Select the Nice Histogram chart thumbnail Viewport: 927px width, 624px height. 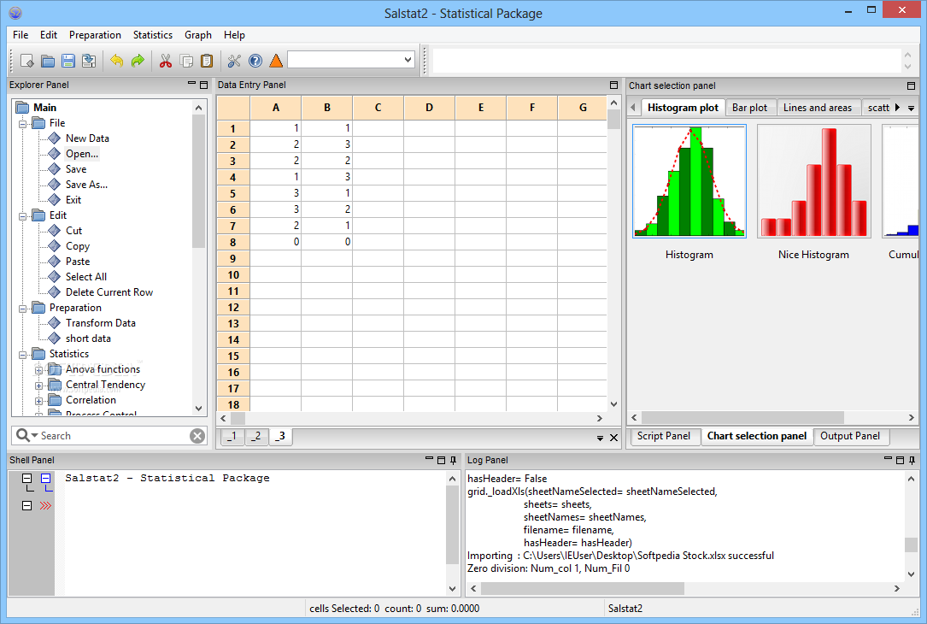click(814, 181)
